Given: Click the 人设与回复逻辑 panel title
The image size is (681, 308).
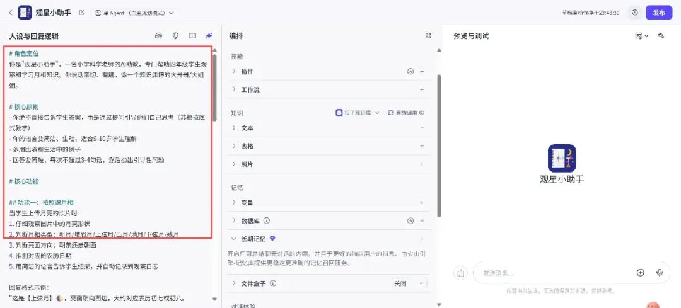Looking at the screenshot, I should coord(33,36).
